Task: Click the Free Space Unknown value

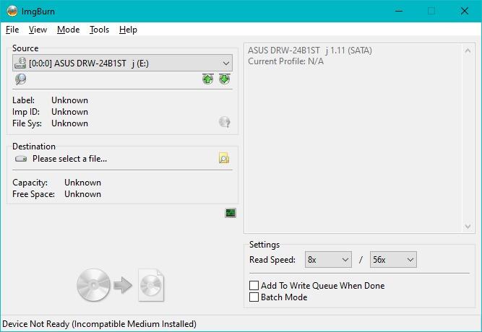Action: click(82, 194)
